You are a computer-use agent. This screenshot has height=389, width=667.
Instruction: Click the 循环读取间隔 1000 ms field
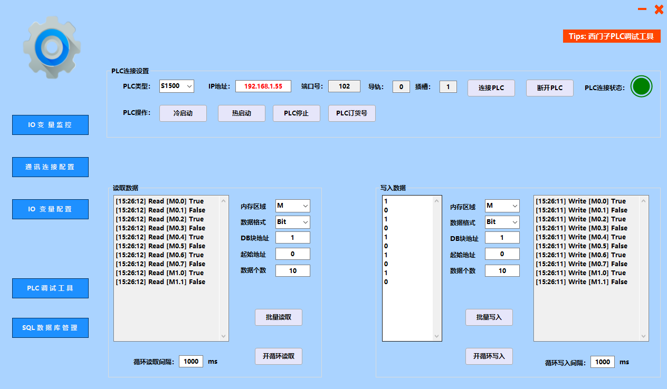point(191,361)
